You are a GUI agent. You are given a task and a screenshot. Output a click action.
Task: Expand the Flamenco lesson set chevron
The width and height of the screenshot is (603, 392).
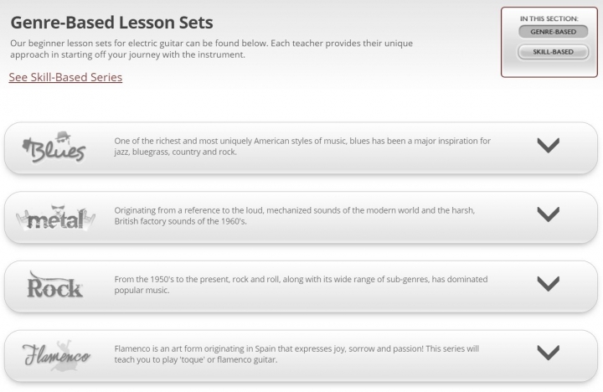(x=548, y=353)
